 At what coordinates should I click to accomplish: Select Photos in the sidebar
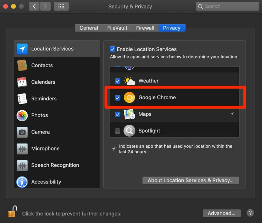57,115
